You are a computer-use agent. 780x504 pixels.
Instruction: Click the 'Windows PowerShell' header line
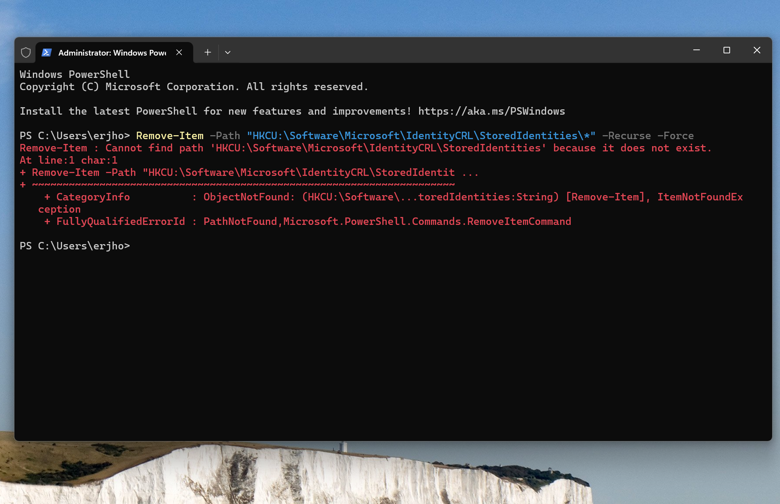[x=75, y=74]
